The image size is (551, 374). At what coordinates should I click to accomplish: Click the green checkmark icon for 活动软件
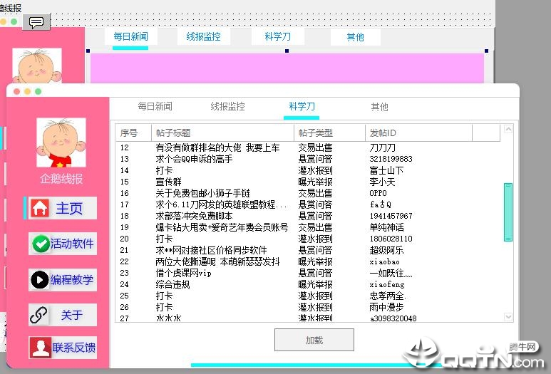41,244
